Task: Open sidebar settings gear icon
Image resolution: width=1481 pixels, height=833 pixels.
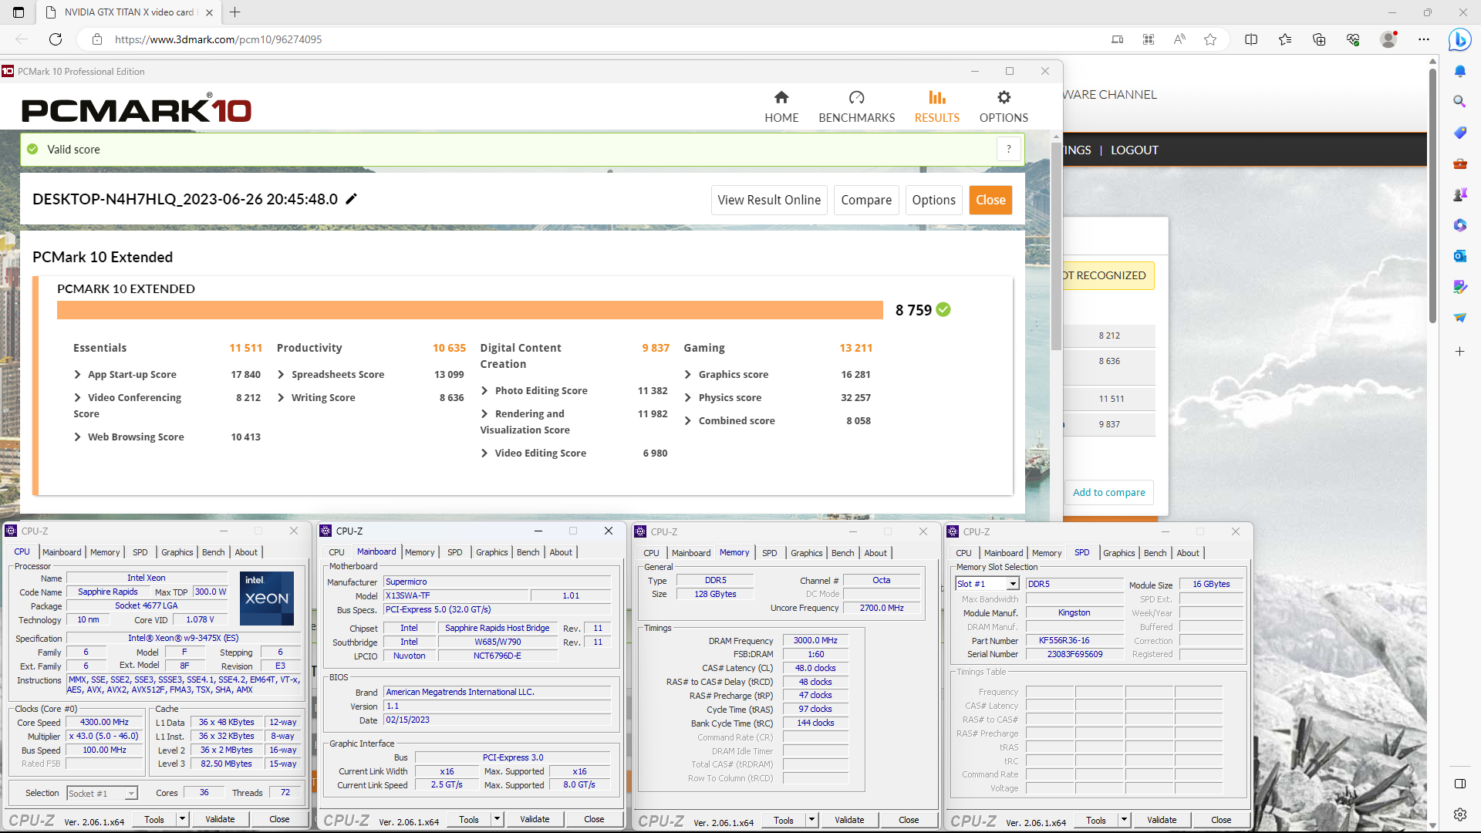Action: tap(1459, 814)
